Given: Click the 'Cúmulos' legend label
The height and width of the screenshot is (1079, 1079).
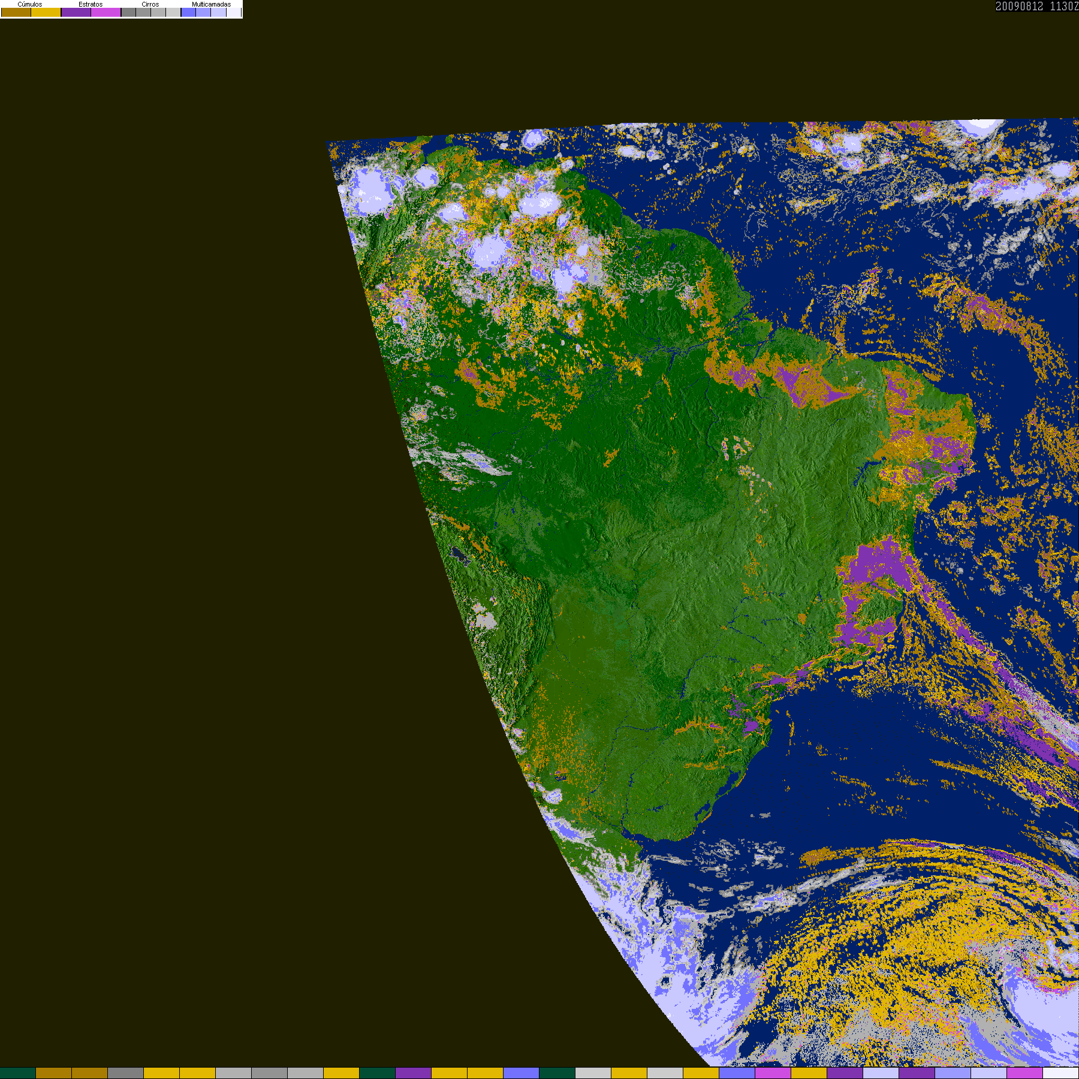Looking at the screenshot, I should coord(30,4).
